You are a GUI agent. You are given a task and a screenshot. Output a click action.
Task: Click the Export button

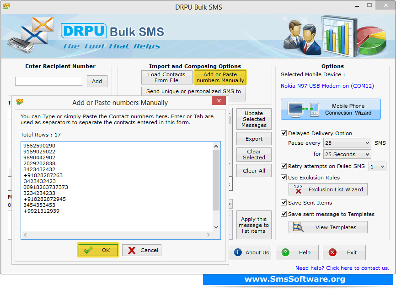click(254, 139)
